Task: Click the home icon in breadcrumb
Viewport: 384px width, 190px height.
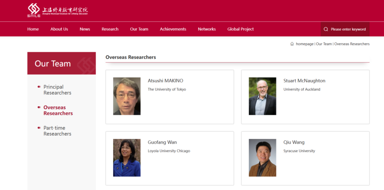Action: [292, 44]
